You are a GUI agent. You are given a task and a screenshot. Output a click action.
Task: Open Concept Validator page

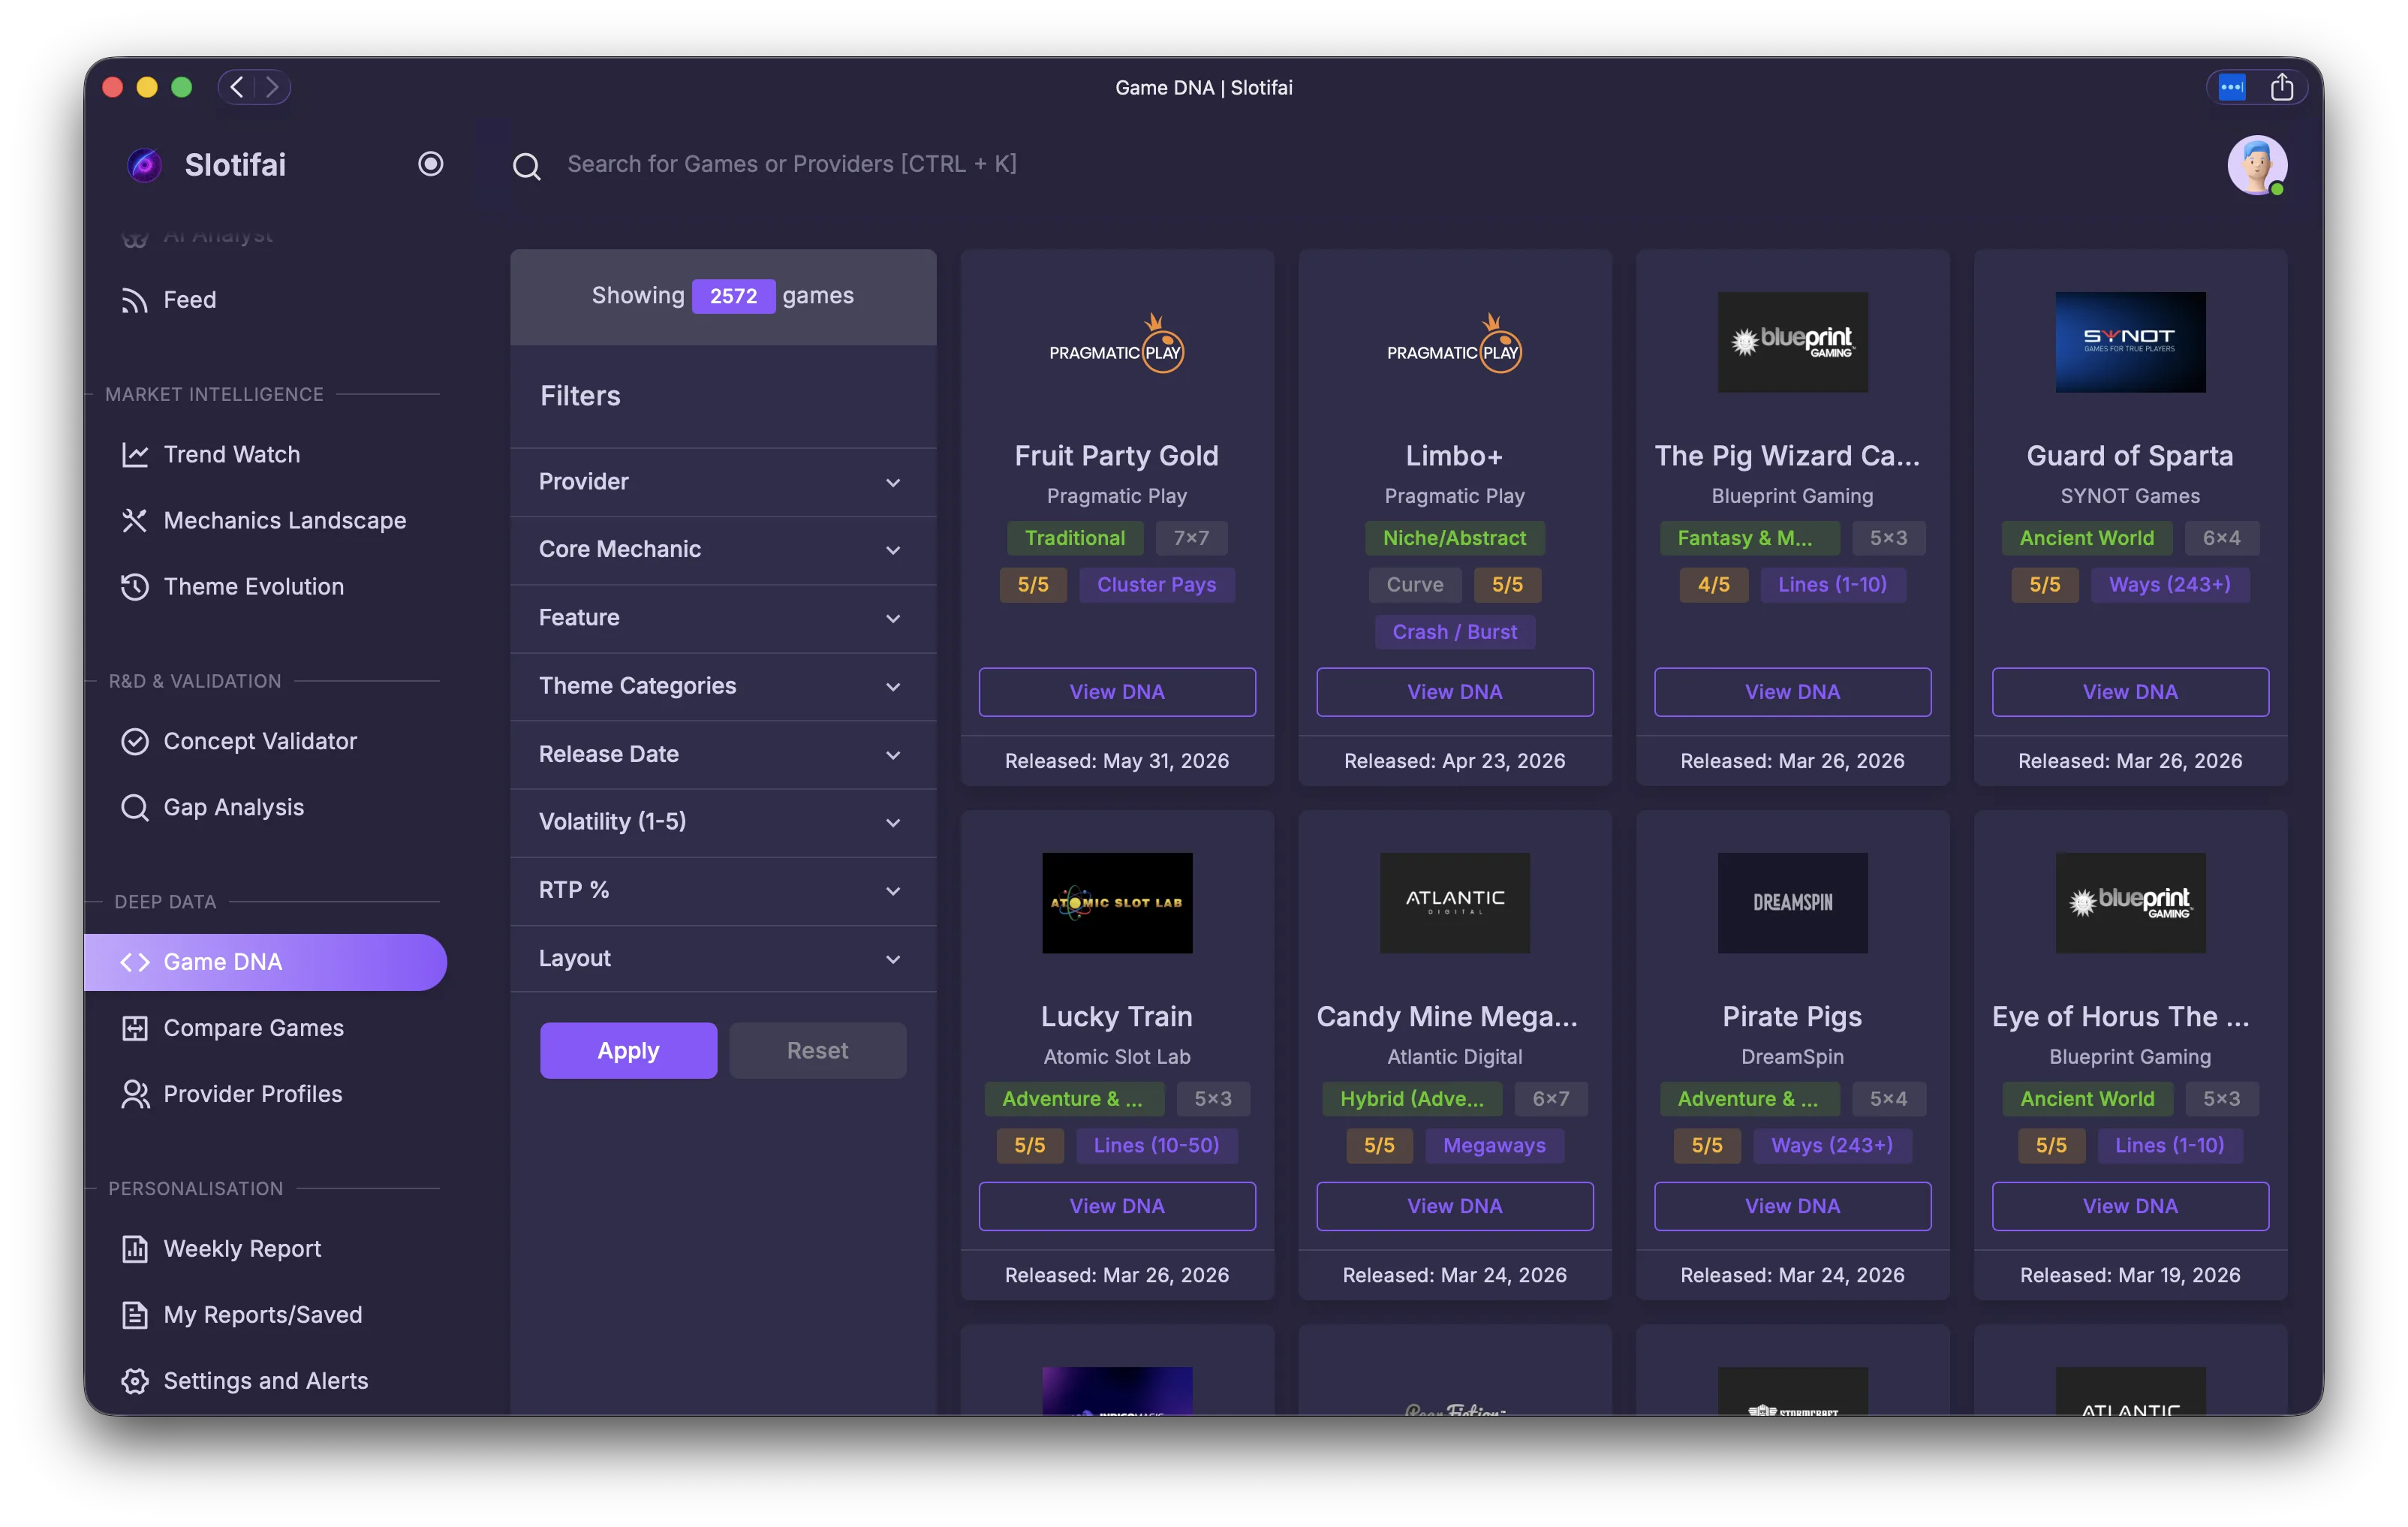(265, 741)
